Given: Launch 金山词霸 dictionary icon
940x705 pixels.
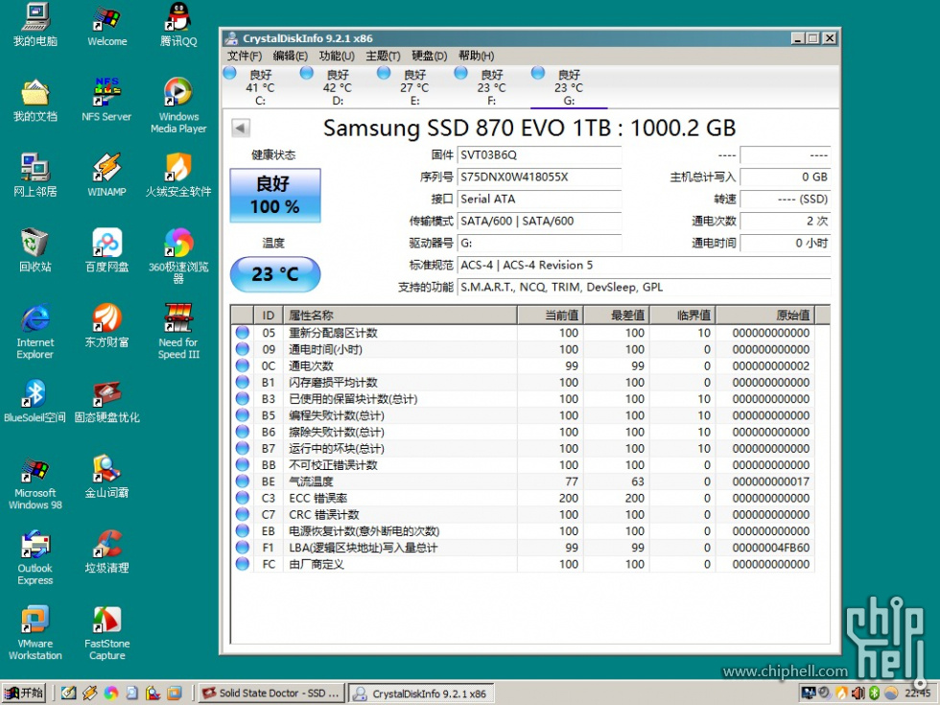Looking at the screenshot, I should click(x=106, y=478).
